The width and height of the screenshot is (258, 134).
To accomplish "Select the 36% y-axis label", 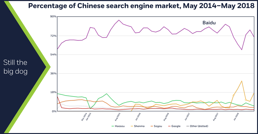I will tap(53, 73).
